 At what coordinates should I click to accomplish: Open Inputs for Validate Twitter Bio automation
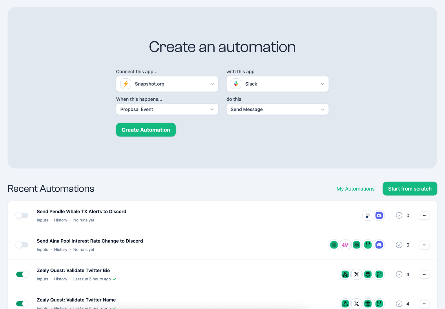(43, 279)
